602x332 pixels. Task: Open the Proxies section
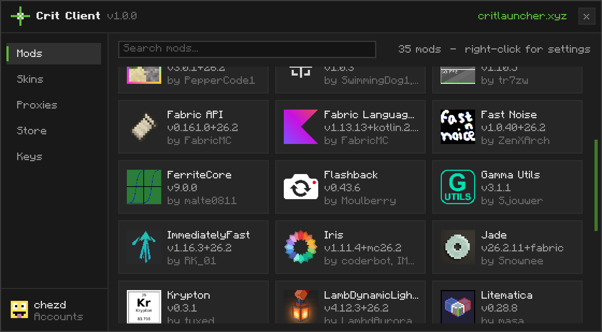pos(54,105)
